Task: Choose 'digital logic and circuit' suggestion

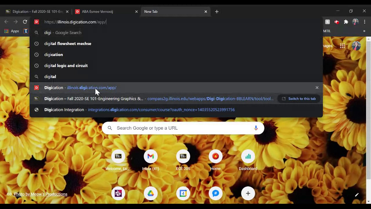Action: (176, 66)
